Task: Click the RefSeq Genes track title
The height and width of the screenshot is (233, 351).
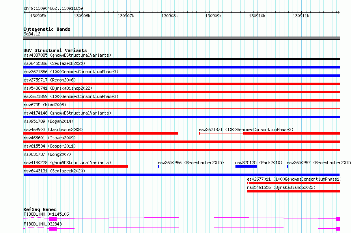Action: point(40,209)
